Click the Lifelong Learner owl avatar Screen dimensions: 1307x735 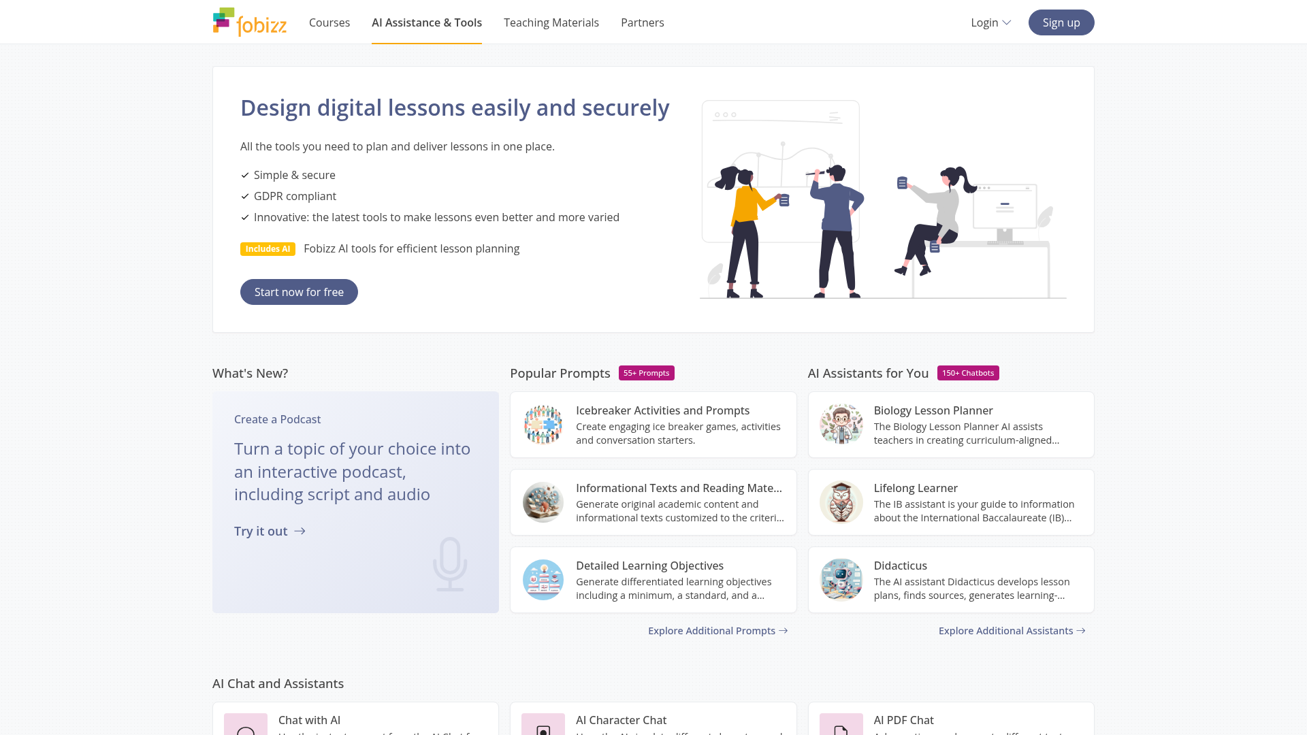841,502
